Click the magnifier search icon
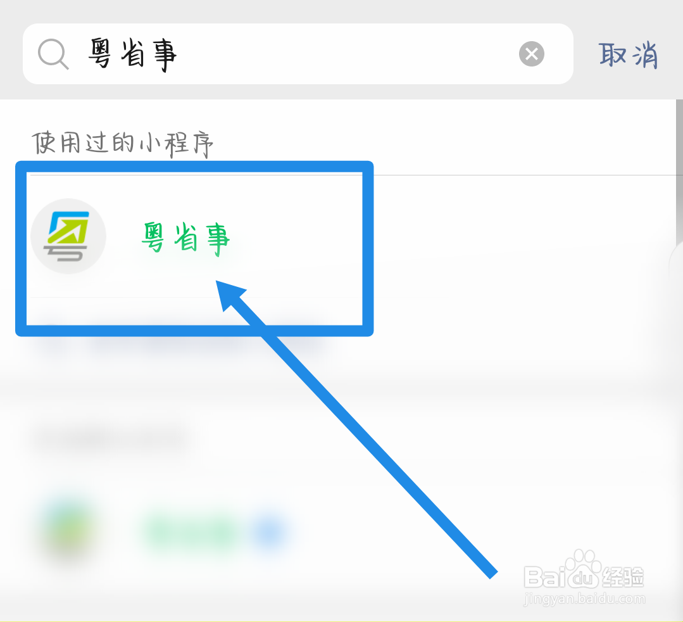This screenshot has width=683, height=622. click(53, 54)
